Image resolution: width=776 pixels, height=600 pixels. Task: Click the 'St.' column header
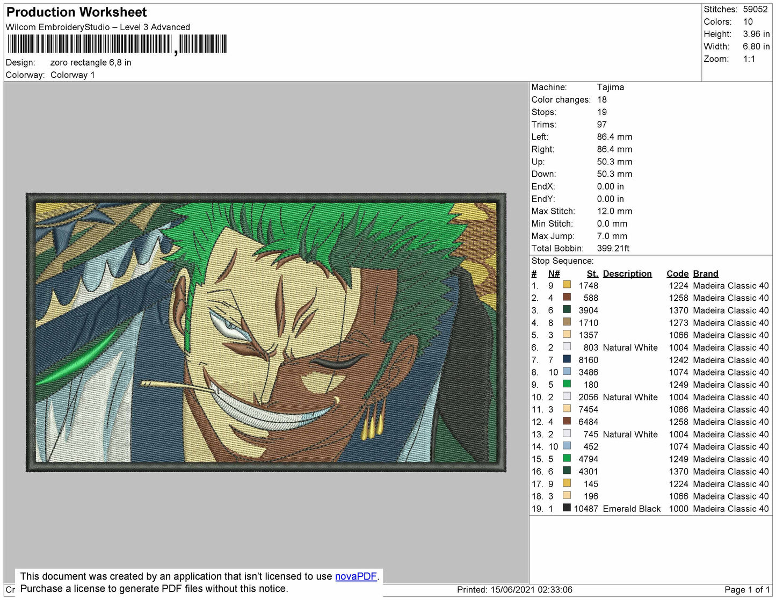[592, 273]
